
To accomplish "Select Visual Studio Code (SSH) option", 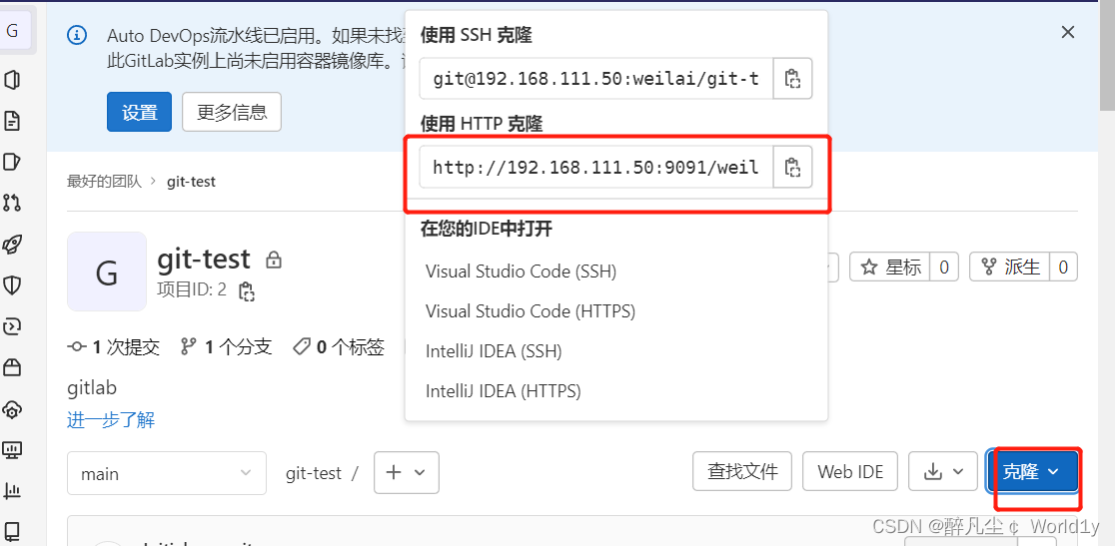I will [522, 272].
